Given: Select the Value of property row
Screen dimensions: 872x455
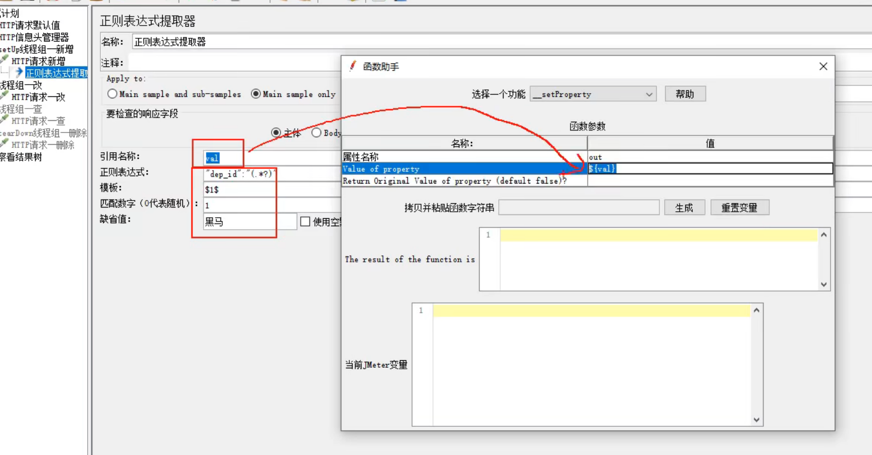Looking at the screenshot, I should point(464,169).
